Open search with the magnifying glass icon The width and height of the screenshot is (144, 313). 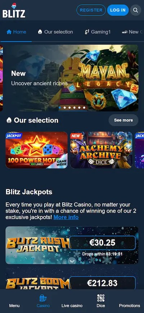pyautogui.click(x=136, y=10)
